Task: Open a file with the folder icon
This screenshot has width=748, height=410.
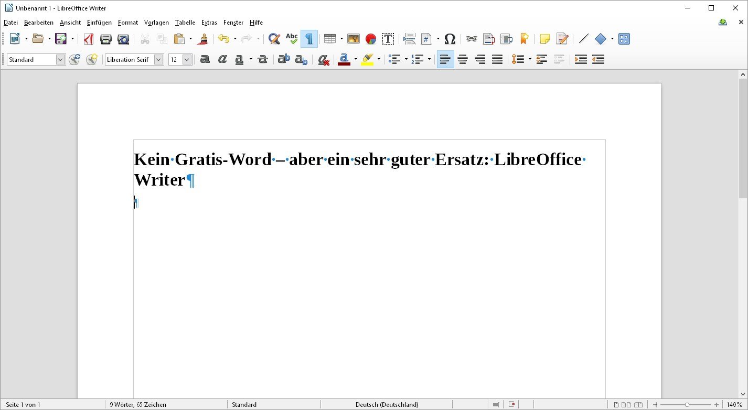Action: tap(38, 39)
